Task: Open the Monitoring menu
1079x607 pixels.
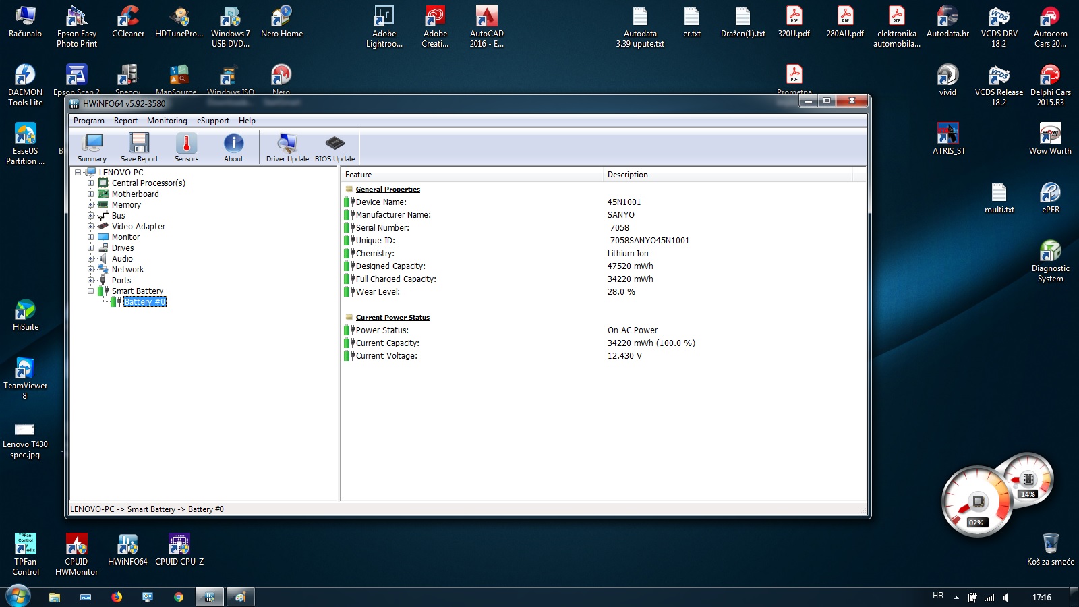Action: point(167,121)
